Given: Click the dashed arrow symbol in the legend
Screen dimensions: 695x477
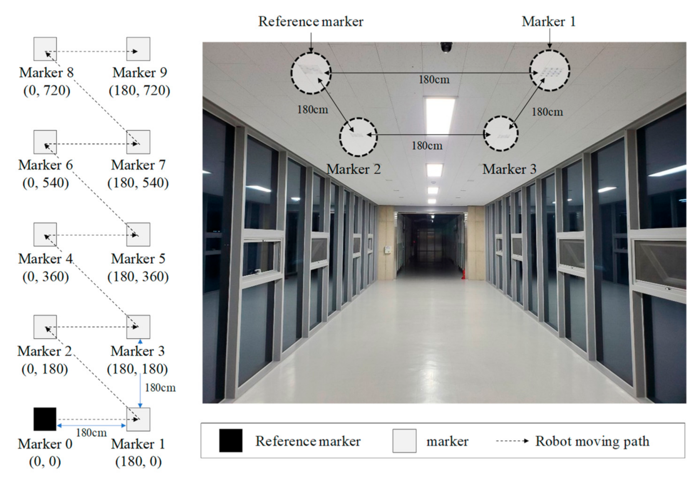Looking at the screenshot, I should coord(512,441).
